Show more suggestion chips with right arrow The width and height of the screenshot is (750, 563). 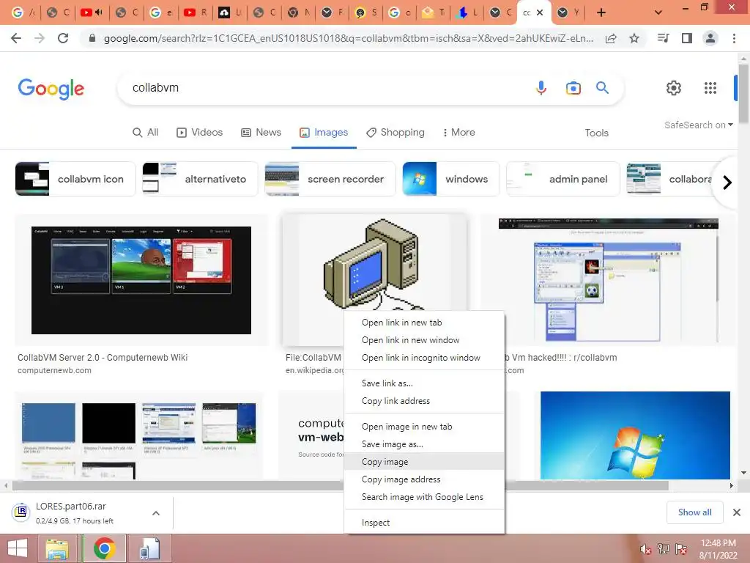[x=727, y=183]
